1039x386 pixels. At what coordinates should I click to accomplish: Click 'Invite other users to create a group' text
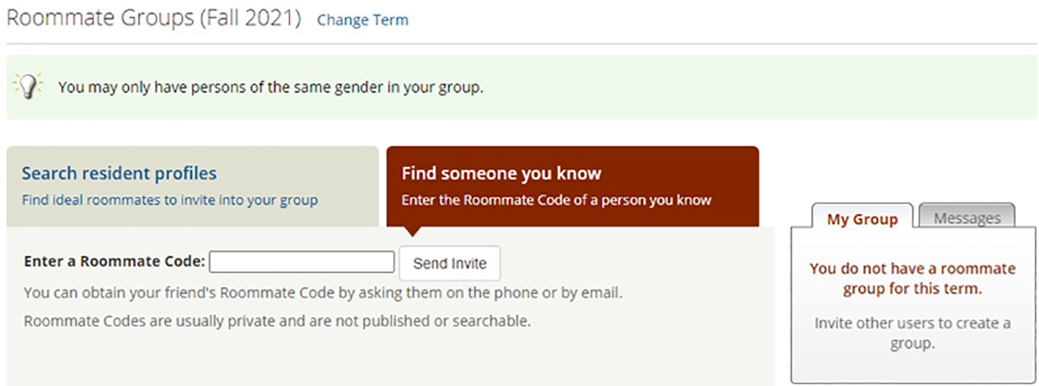click(x=912, y=333)
